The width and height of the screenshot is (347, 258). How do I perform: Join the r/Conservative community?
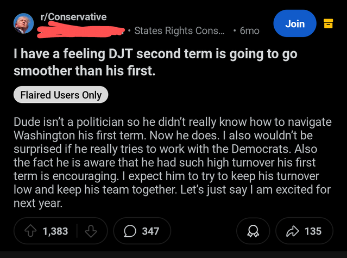coord(295,23)
